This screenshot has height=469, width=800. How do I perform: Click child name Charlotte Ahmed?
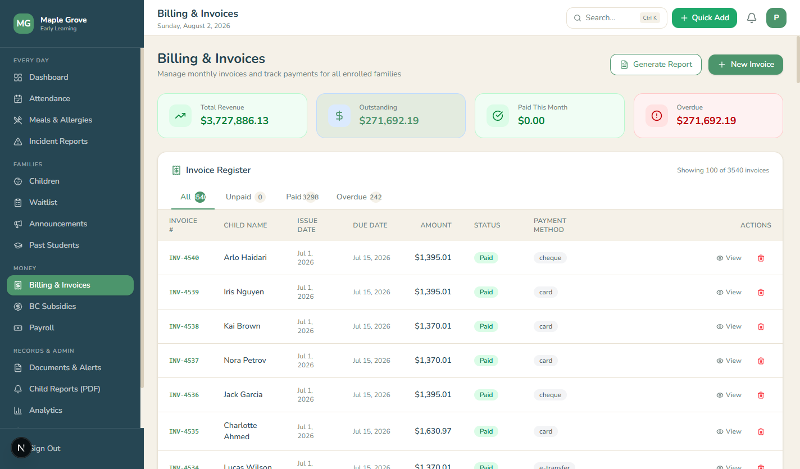240,431
